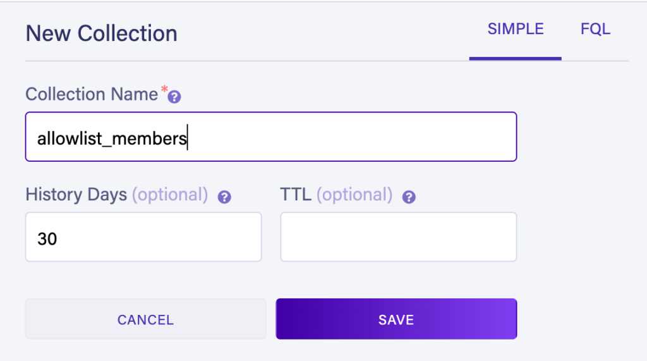Click the active underline beneath the SIMPLE tab
Image resolution: width=647 pixels, height=361 pixels.
point(515,59)
